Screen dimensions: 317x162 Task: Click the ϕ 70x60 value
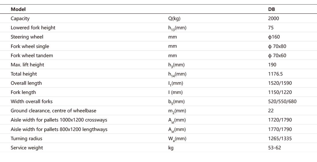tap(277, 55)
